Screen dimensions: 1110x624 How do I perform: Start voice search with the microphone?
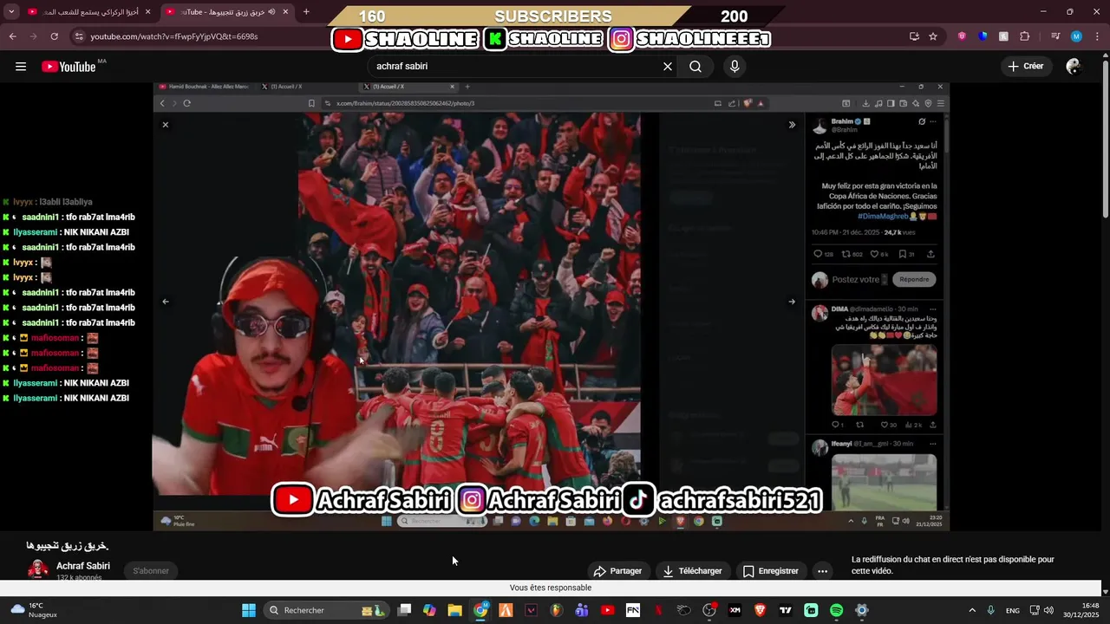click(735, 67)
